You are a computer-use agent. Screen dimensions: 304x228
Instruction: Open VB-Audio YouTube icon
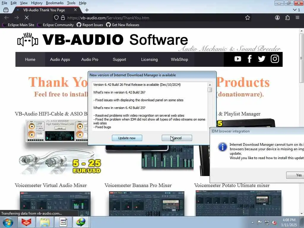[238, 59]
